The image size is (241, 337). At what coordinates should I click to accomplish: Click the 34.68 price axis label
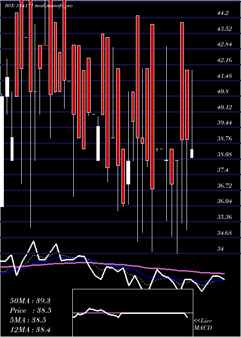(225, 233)
